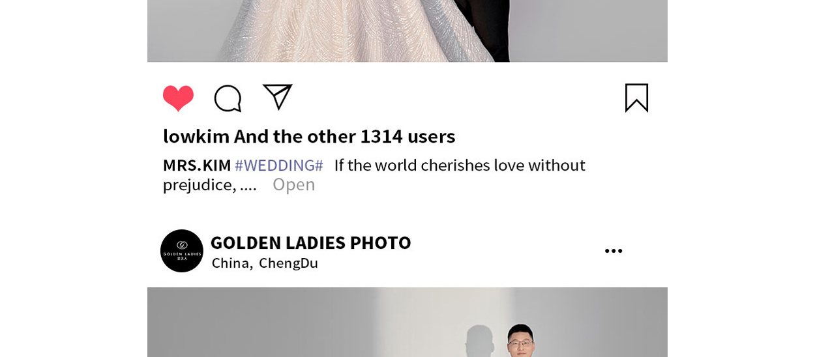Tap the man with glasses in photo
Viewport: 815px width, 357px height.
(522, 341)
